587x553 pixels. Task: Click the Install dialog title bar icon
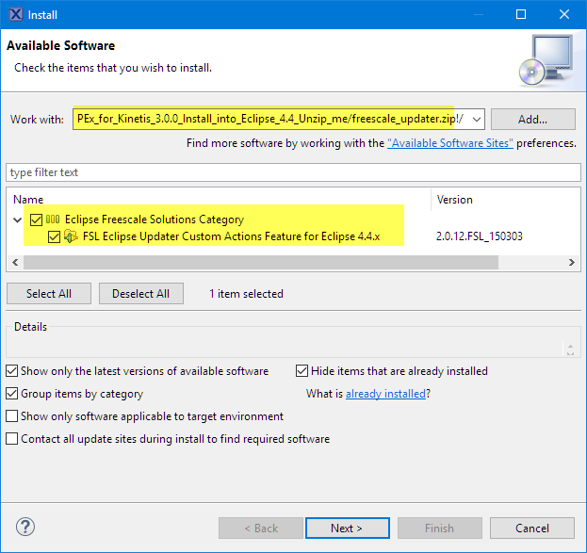15,15
